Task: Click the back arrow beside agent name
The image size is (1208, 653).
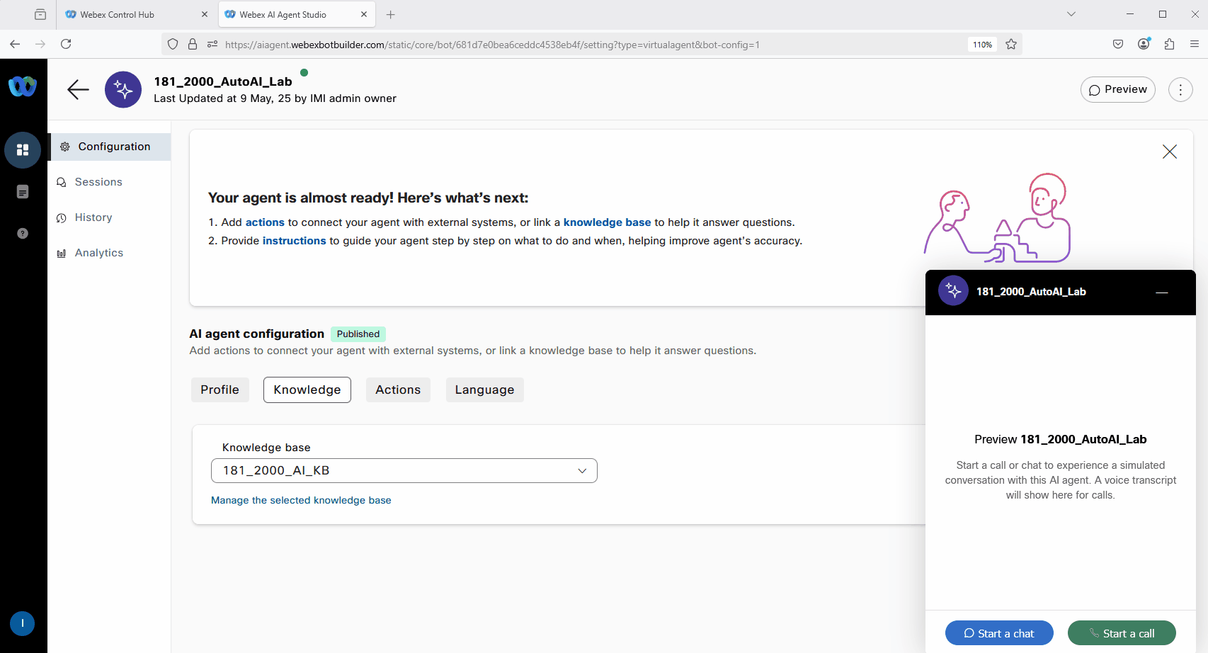Action: pos(78,89)
